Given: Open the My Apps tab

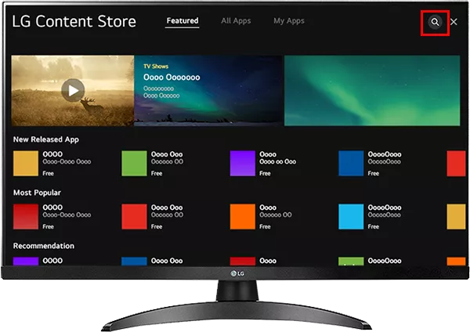Looking at the screenshot, I should [x=288, y=20].
